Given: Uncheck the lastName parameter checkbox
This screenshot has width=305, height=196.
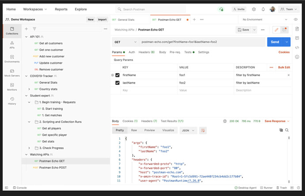Looking at the screenshot, I should pyautogui.click(x=117, y=83).
